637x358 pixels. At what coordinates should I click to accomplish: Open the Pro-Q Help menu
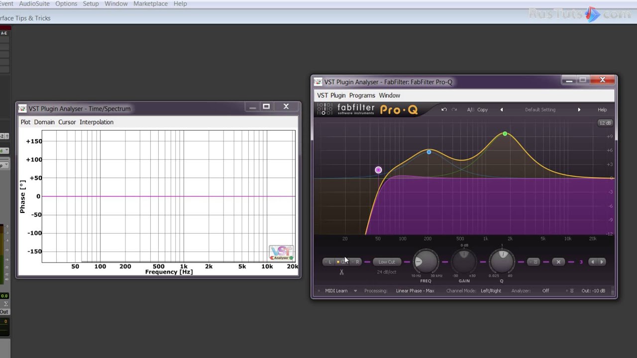point(602,109)
